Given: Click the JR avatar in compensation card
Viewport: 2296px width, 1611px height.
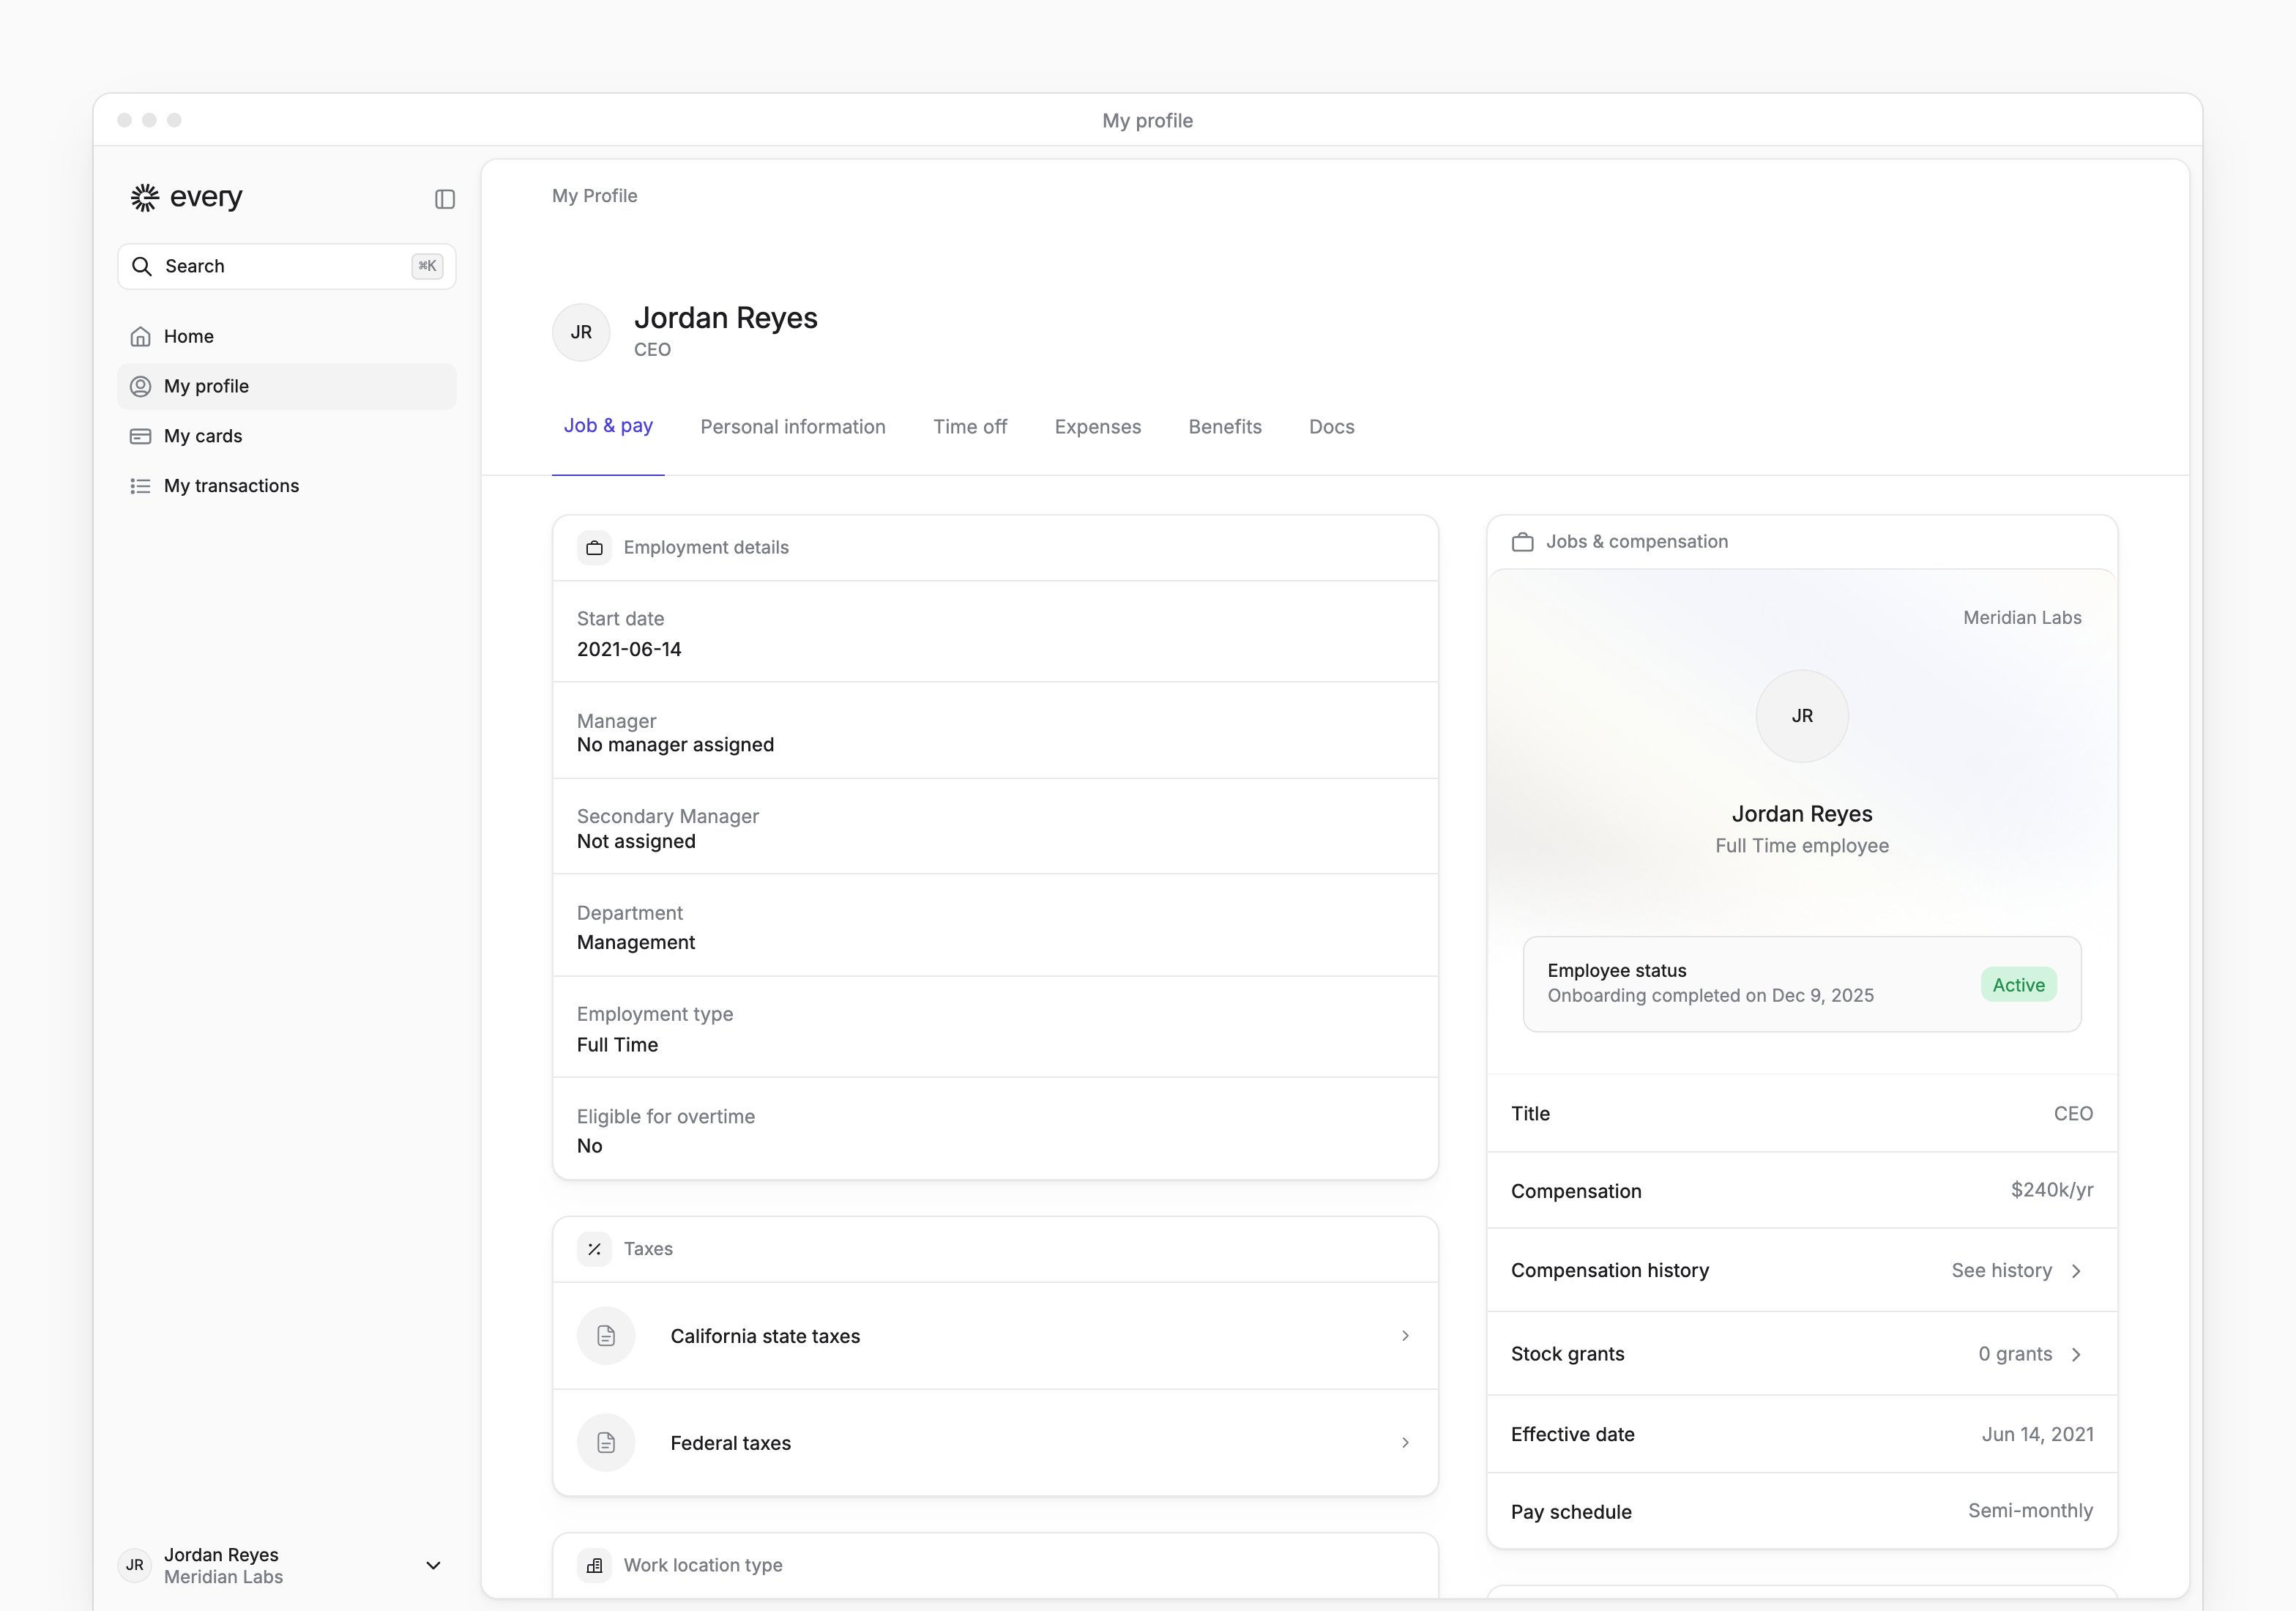Looking at the screenshot, I should (x=1802, y=716).
